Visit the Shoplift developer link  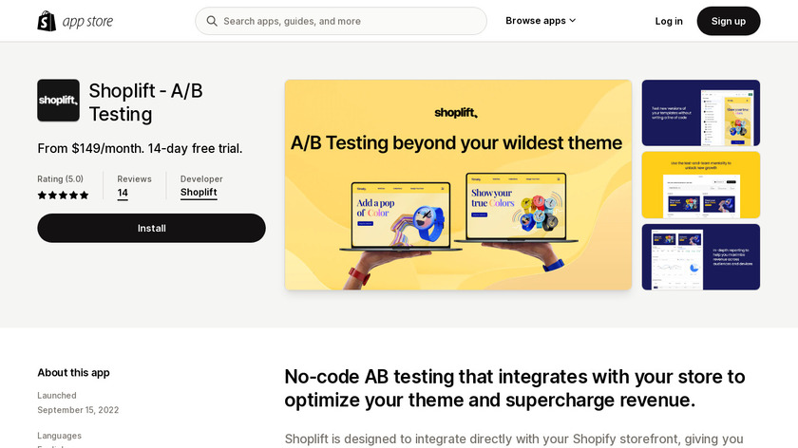tap(199, 192)
